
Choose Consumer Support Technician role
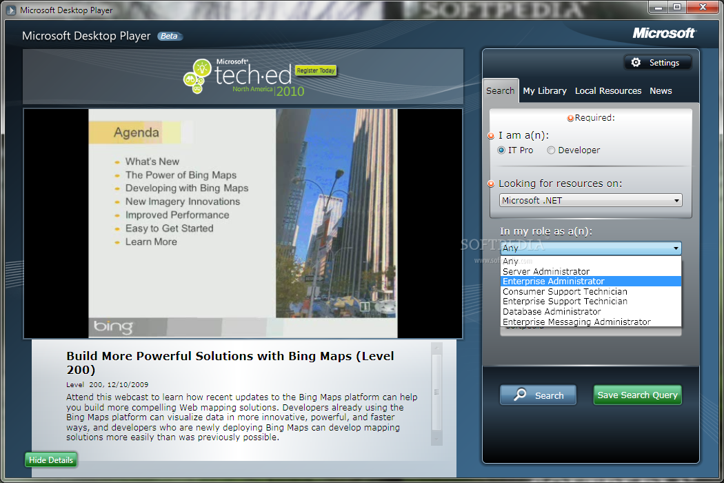(590, 292)
